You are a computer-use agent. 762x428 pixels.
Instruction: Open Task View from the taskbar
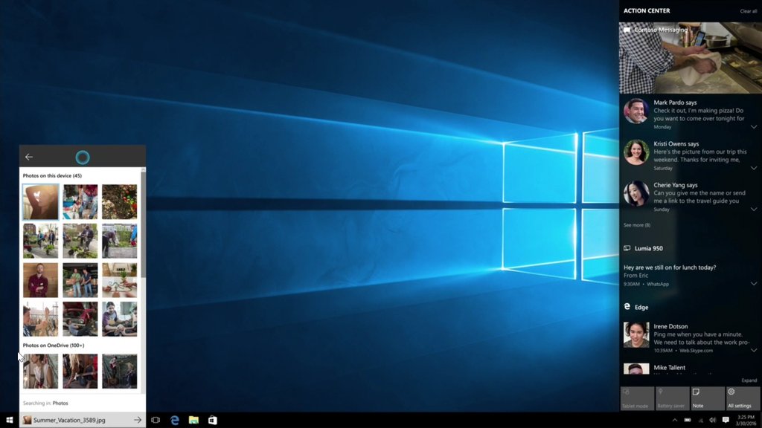156,420
